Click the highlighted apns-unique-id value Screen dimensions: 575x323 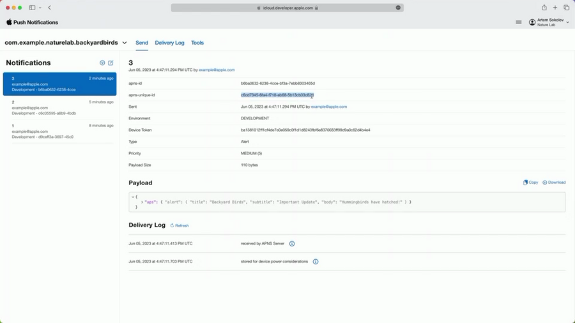[277, 95]
